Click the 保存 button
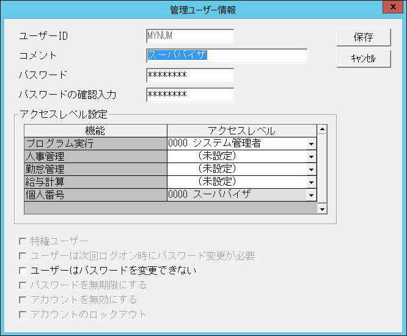The image size is (407, 336). tap(364, 37)
